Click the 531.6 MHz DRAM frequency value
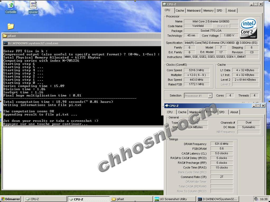 click(222, 144)
